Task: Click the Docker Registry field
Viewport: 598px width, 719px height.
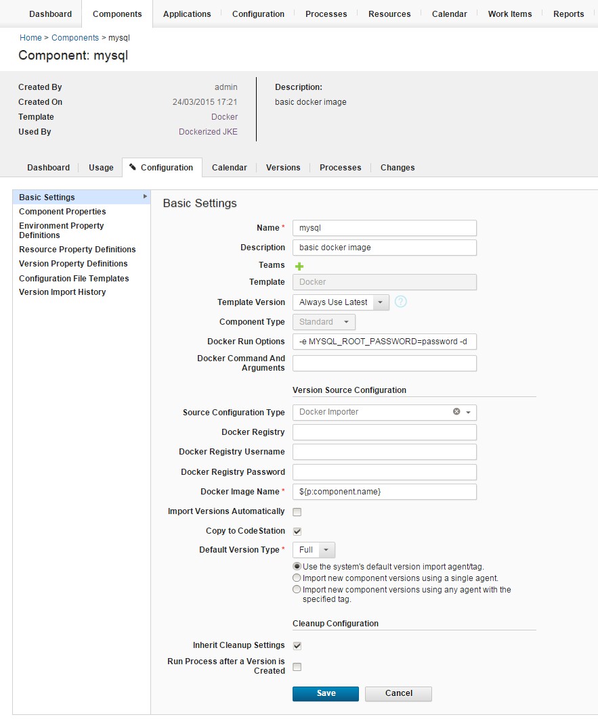Action: pyautogui.click(x=385, y=432)
